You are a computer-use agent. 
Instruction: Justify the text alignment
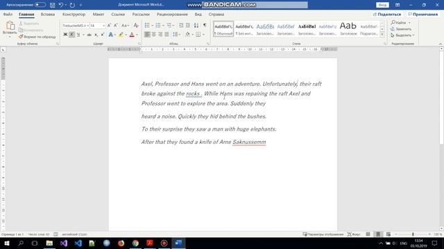coord(166,35)
